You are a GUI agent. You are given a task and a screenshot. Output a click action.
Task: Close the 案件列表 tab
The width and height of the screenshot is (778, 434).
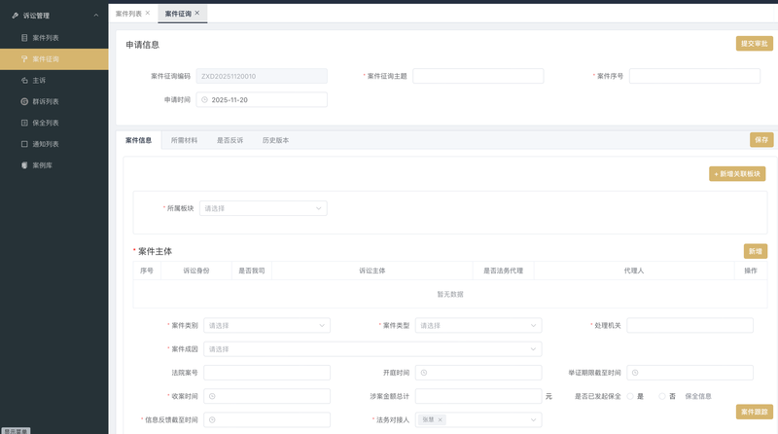148,13
